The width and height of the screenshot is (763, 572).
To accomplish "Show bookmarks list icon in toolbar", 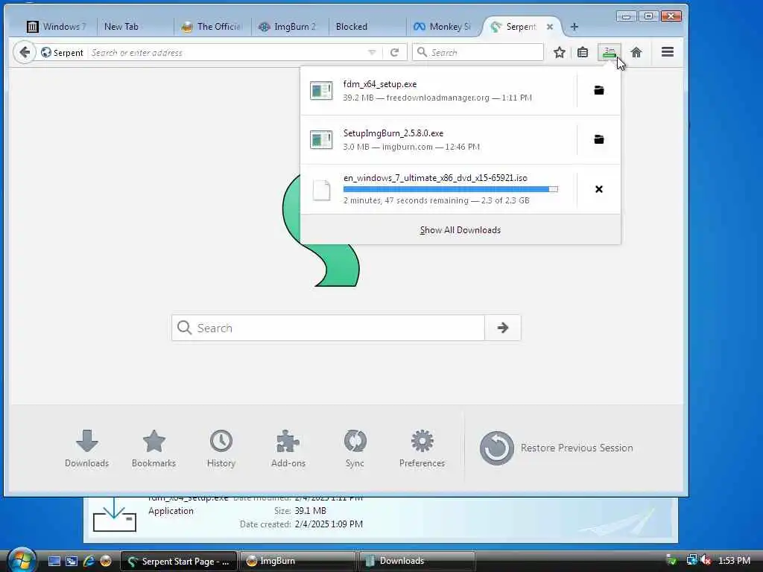I will (x=583, y=52).
